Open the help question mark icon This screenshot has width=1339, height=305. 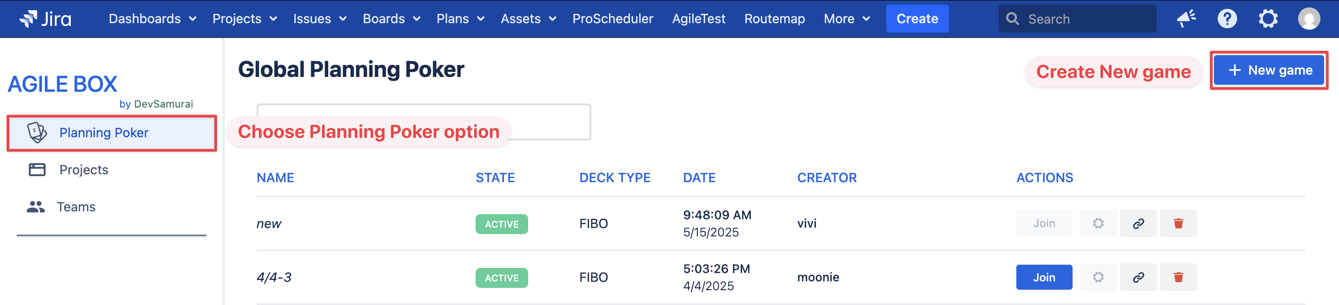[1227, 19]
